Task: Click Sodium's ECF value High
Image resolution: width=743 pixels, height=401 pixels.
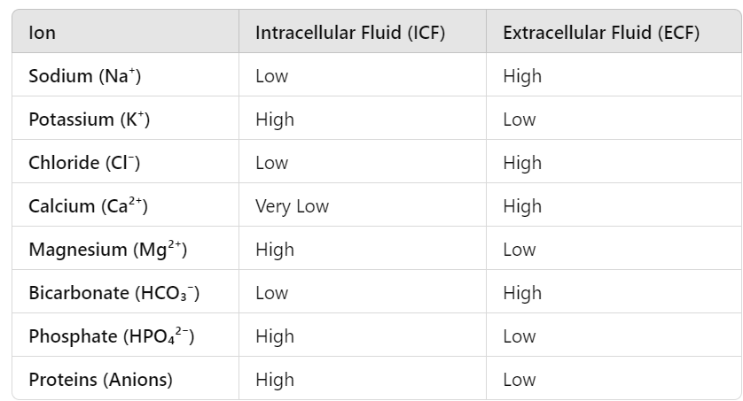Action: 521,76
